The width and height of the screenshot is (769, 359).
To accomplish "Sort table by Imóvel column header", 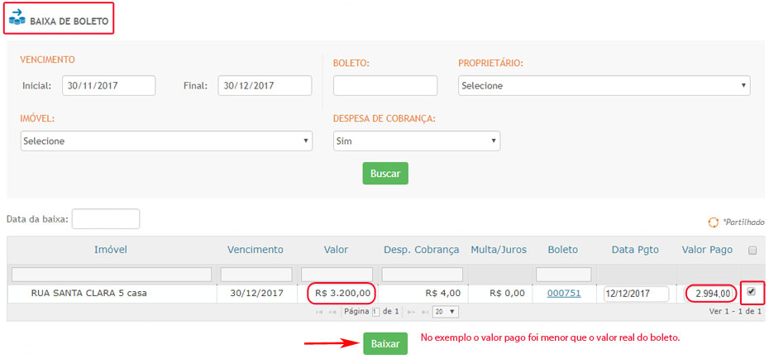I will tap(111, 249).
